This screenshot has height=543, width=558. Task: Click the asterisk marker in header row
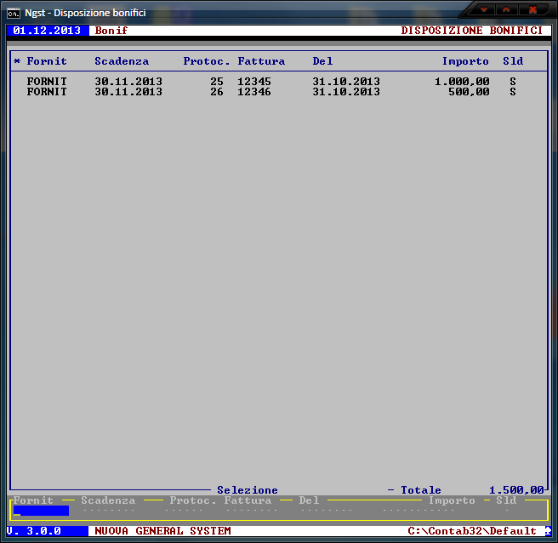click(x=17, y=61)
